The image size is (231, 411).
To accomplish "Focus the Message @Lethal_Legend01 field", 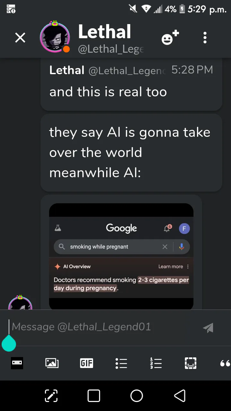I will coord(103,327).
